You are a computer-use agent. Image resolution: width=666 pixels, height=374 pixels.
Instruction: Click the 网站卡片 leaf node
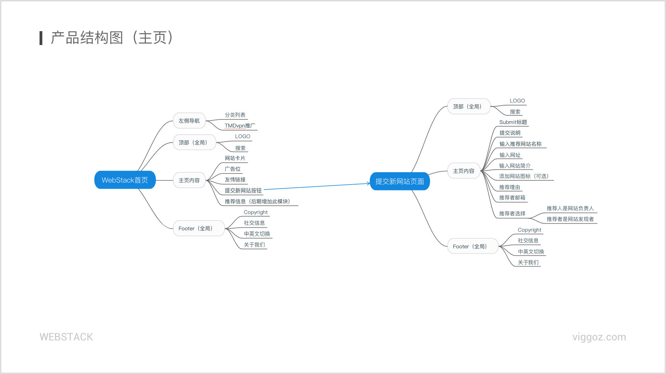coord(235,158)
